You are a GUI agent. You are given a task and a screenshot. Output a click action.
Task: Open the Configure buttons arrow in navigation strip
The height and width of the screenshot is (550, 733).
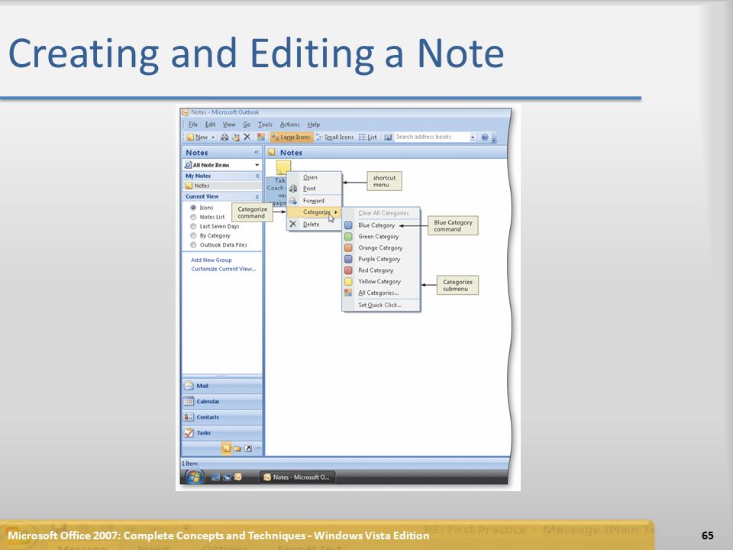click(257, 448)
